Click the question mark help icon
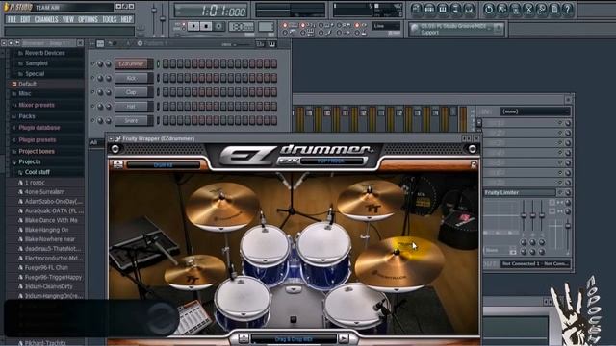Image resolution: width=616 pixels, height=346 pixels. coord(567,9)
